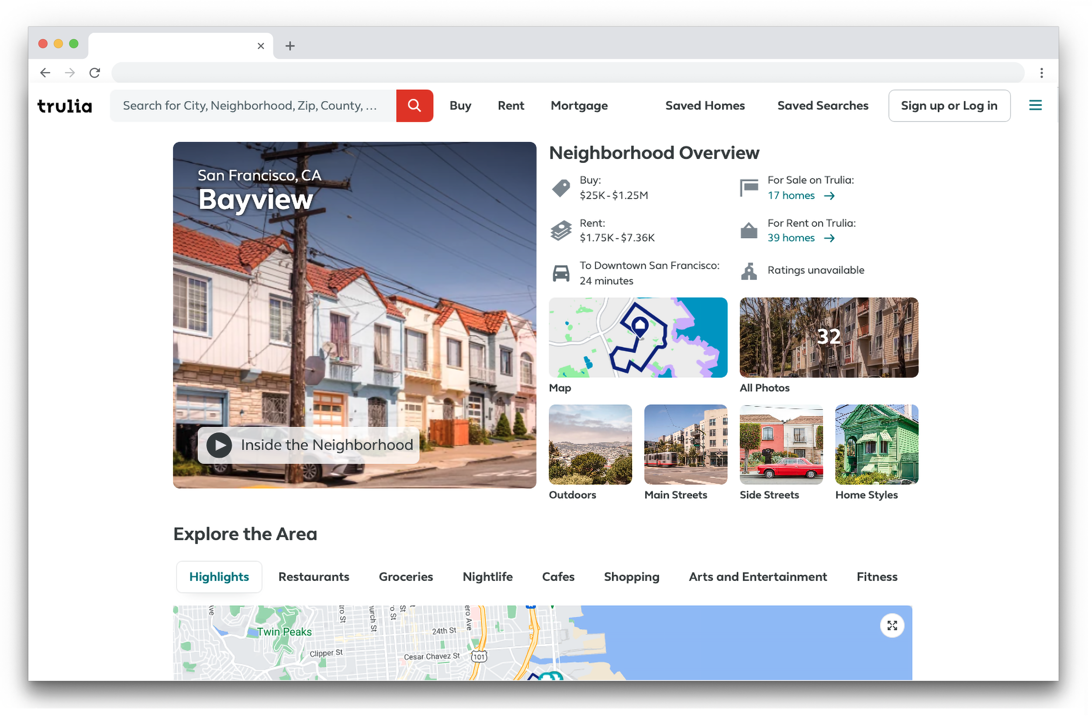Go to Saved Homes
This screenshot has height=728, width=1092.
coord(705,106)
